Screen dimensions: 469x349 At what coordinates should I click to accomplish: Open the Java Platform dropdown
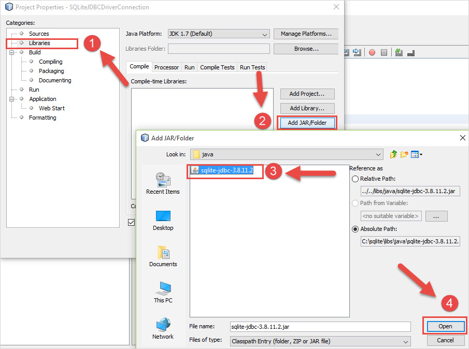click(x=219, y=34)
